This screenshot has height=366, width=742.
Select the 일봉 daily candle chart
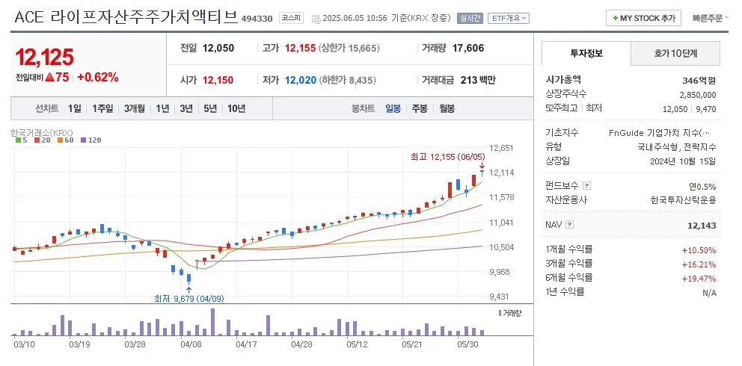(393, 108)
